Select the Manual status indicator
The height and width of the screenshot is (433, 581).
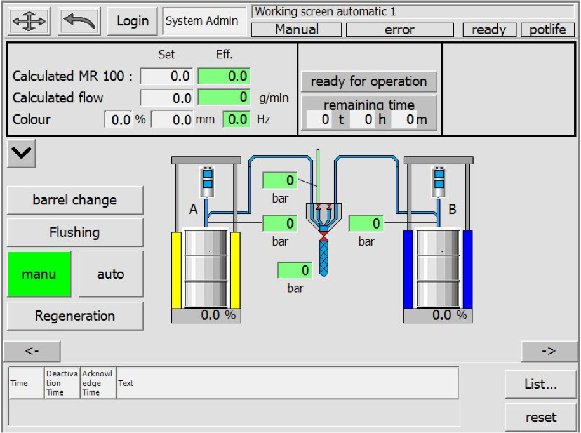tap(297, 30)
